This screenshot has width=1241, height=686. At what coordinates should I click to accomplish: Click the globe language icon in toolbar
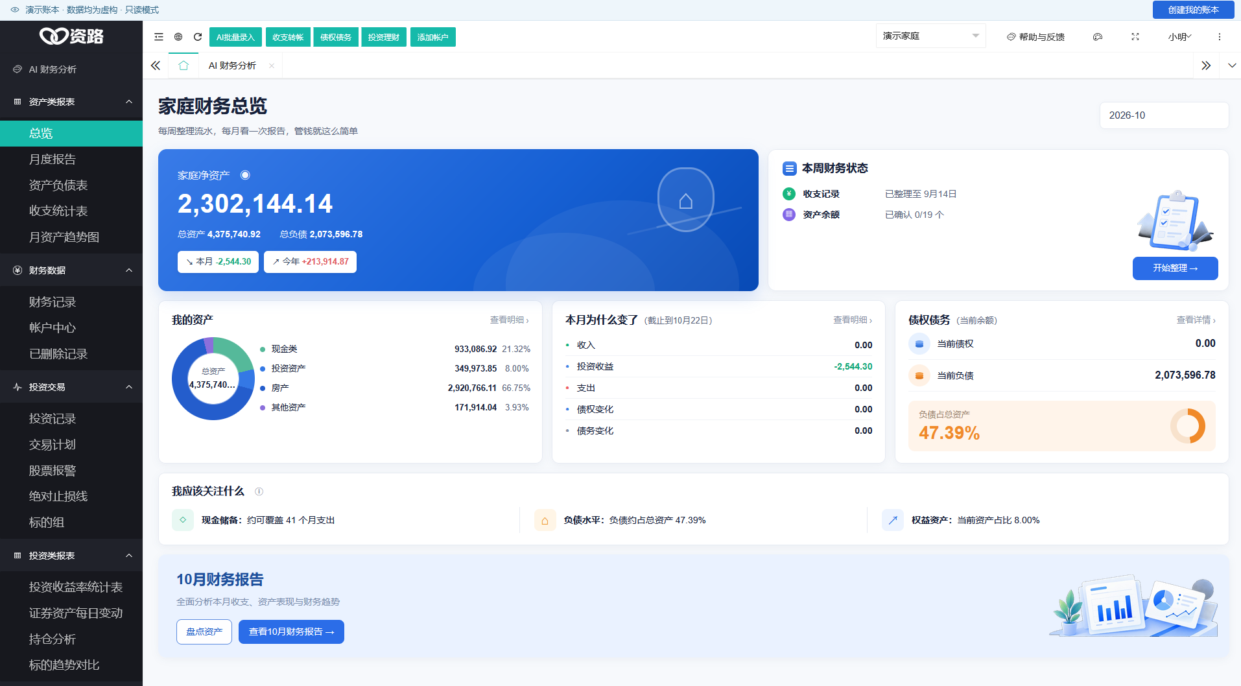coord(178,37)
